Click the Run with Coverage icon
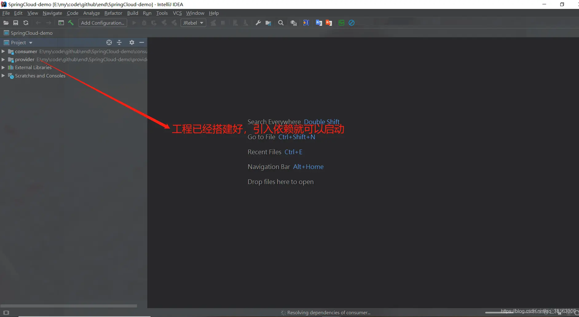Viewport: 579px width, 317px height. point(154,23)
